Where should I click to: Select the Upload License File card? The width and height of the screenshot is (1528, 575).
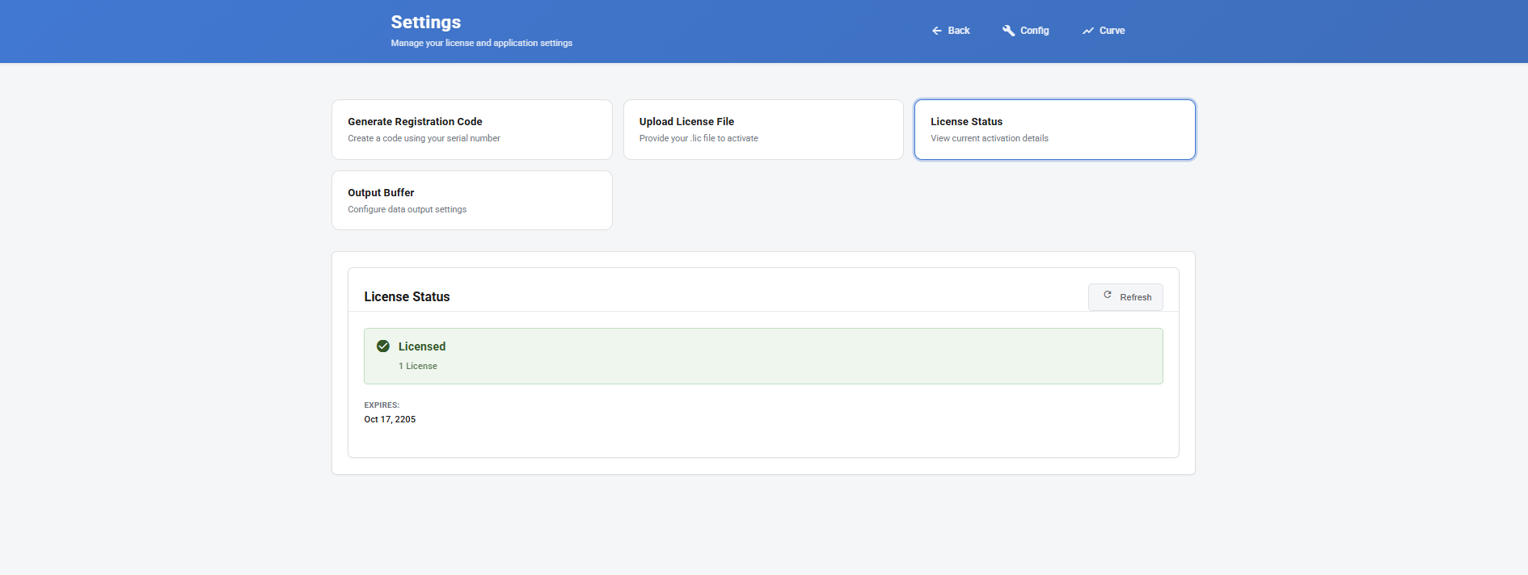763,129
